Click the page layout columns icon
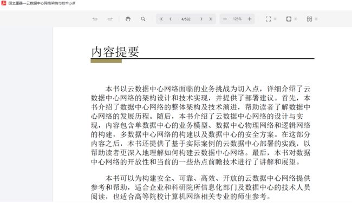 309,19
